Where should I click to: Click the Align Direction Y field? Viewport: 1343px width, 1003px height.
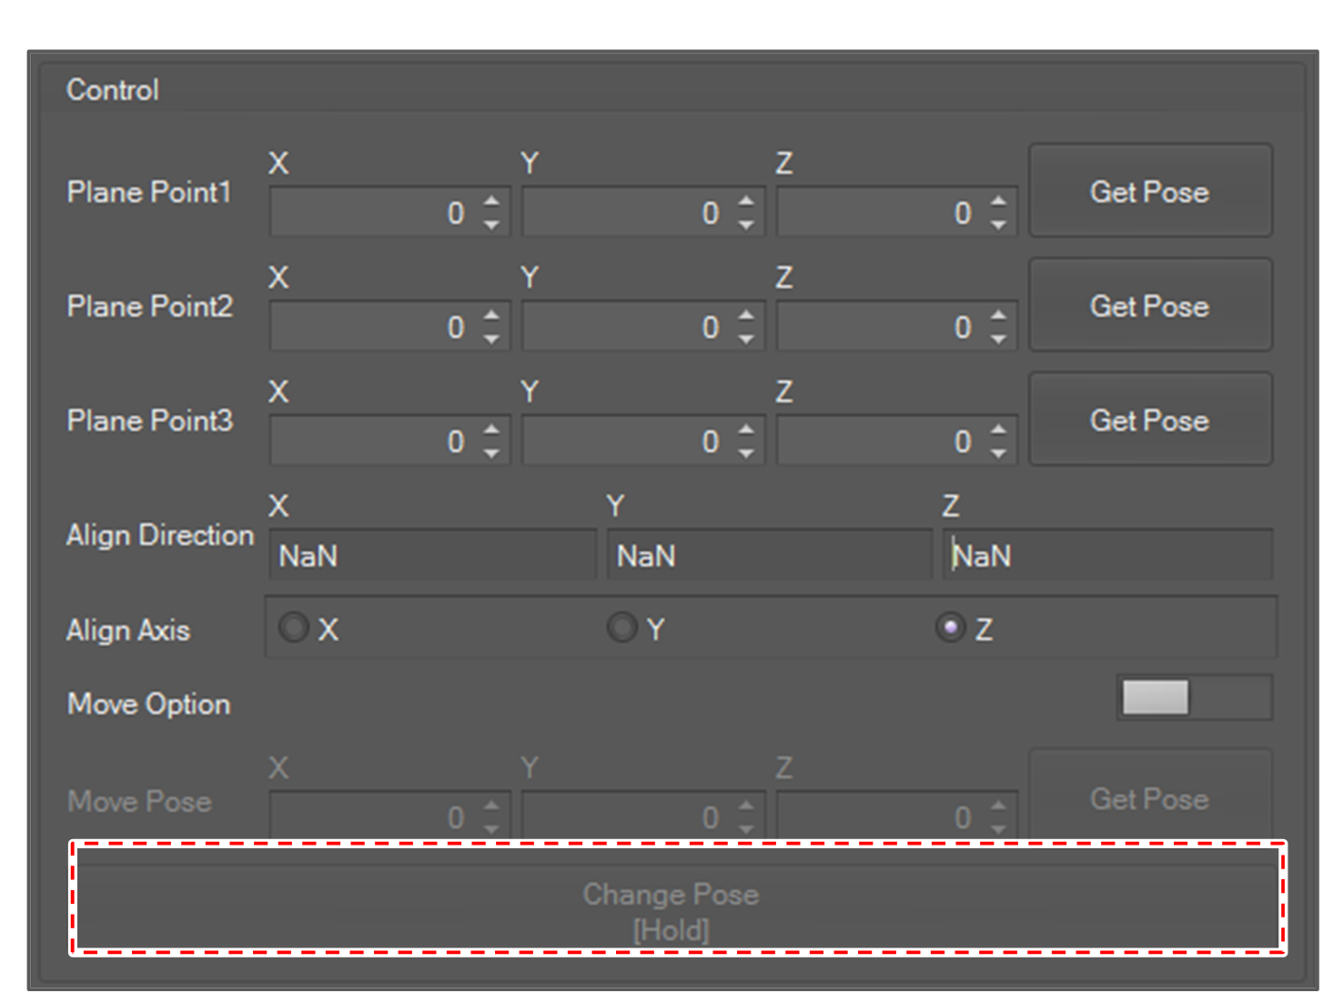pyautogui.click(x=769, y=555)
